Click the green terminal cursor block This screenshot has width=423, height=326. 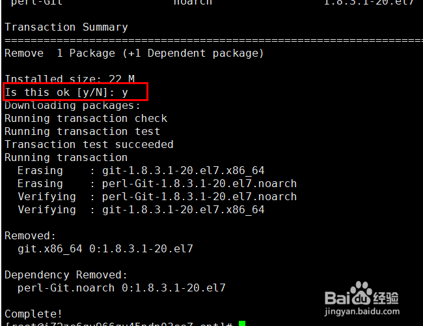click(x=242, y=323)
